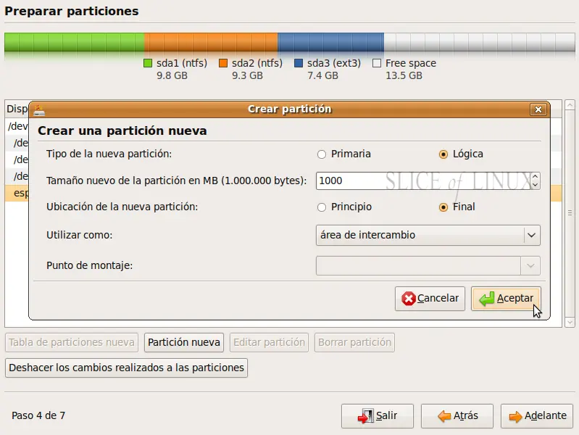Click the partition list scrollbar up arrow
579x435 pixels.
570,104
